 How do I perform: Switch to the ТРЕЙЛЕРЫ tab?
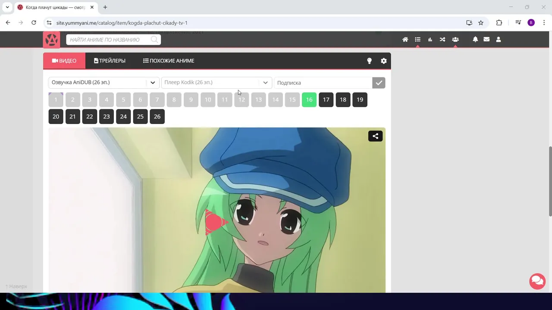110,61
